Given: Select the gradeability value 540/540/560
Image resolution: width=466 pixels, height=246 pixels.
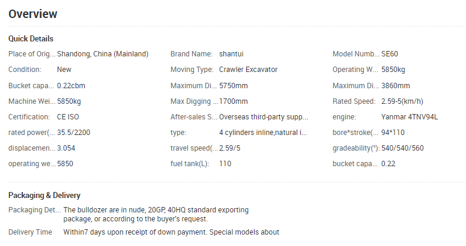Looking at the screenshot, I should [402, 148].
